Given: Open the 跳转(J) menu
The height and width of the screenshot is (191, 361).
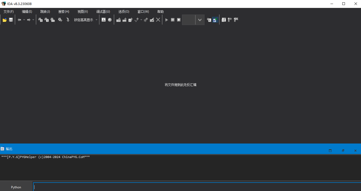Looking at the screenshot, I should (x=45, y=12).
